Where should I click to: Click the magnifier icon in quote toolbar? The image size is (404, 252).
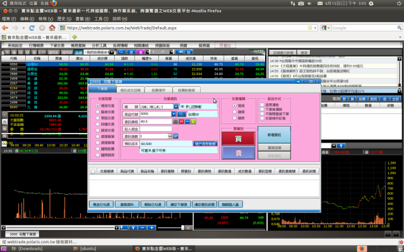point(121,52)
